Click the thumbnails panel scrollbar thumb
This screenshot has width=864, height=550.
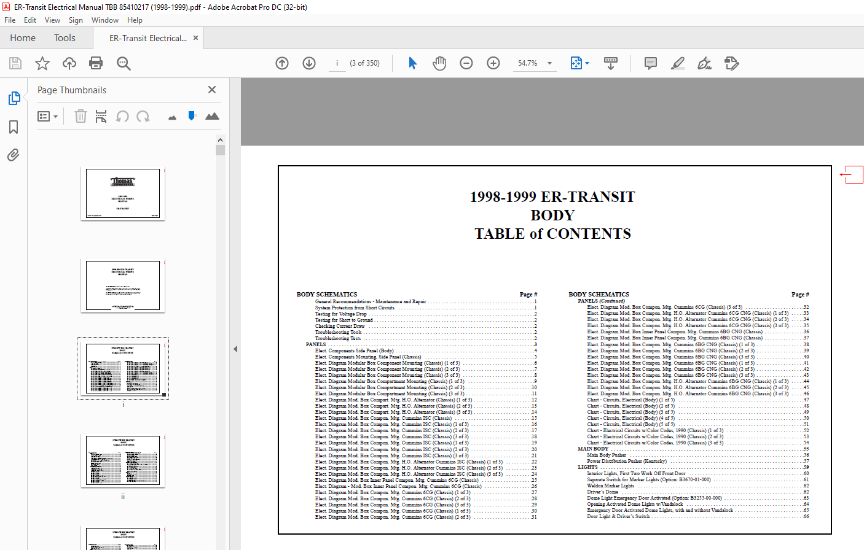(x=220, y=150)
